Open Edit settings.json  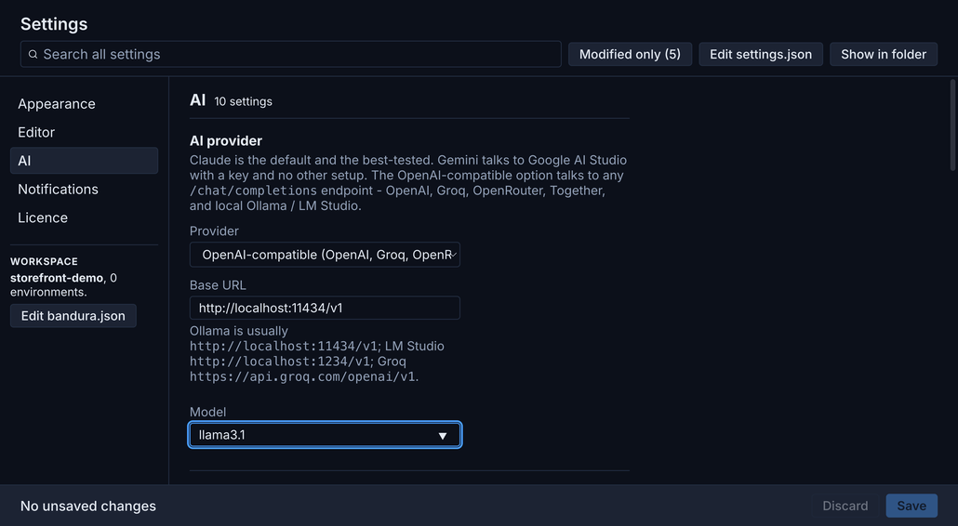pos(761,54)
